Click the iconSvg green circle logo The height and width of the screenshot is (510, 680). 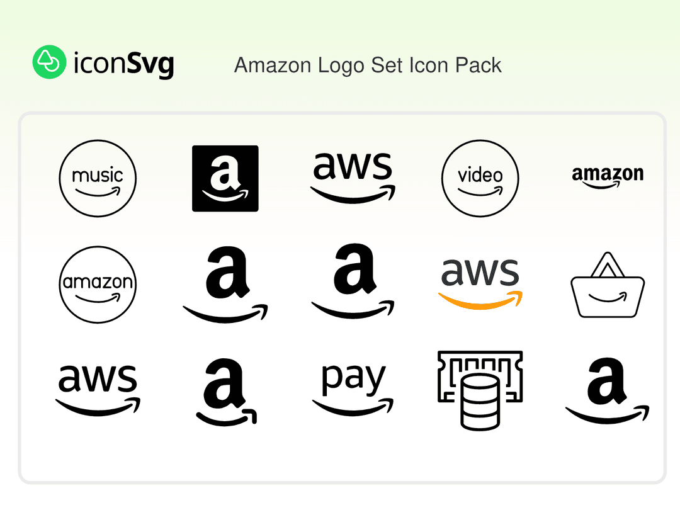pos(50,62)
